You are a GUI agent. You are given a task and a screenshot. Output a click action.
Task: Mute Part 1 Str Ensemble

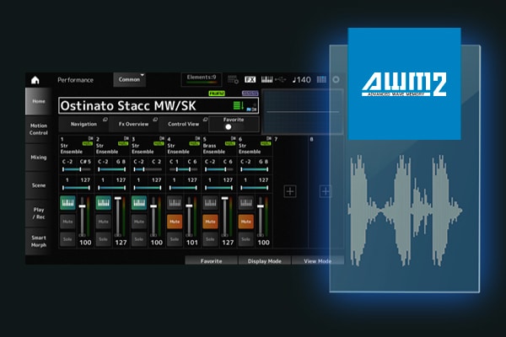[x=67, y=223]
